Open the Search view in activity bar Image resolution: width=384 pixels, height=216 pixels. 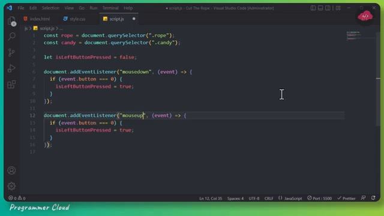pos(11,37)
